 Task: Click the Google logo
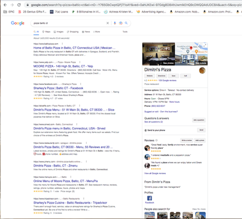pyautogui.click(x=18, y=23)
